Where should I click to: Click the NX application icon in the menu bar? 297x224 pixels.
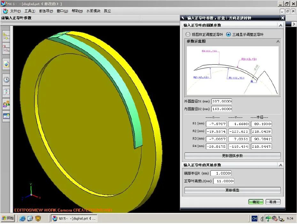point(5,11)
